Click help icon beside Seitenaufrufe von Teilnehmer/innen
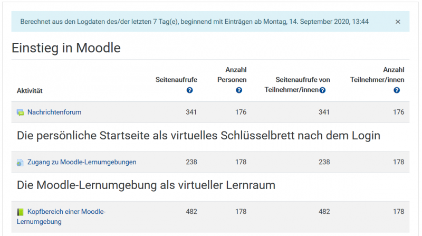The width and height of the screenshot is (422, 236). tap(322, 90)
